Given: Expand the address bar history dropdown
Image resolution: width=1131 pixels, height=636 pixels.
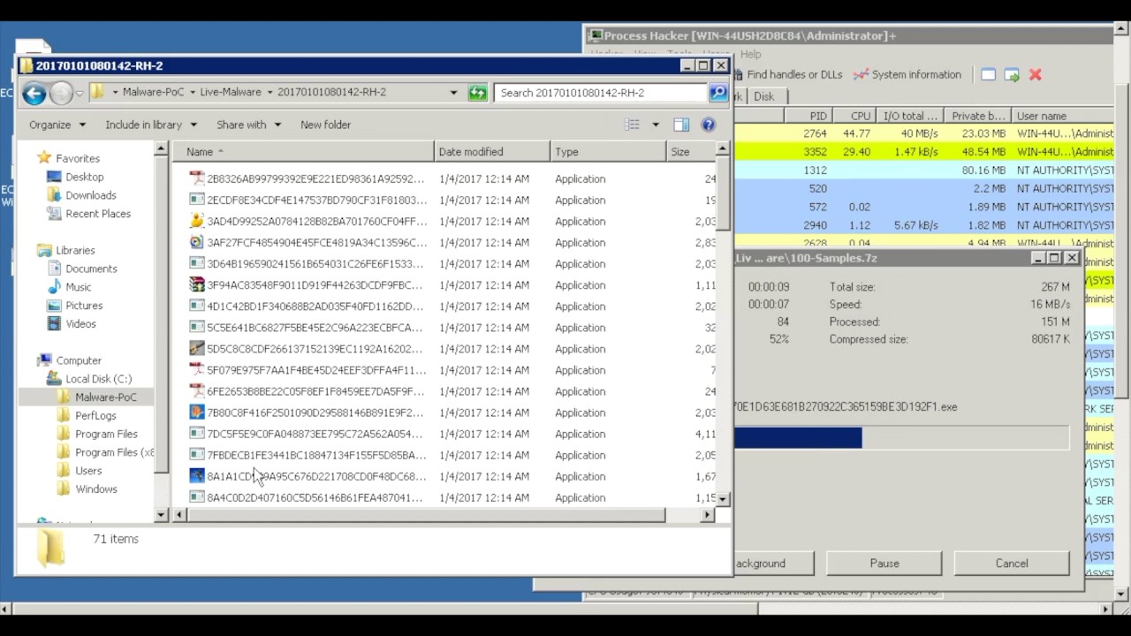Looking at the screenshot, I should (453, 93).
